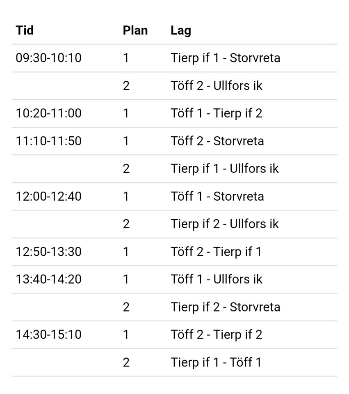Select the 12:00-12:40 time slot
The width and height of the screenshot is (349, 394).
coord(48,197)
